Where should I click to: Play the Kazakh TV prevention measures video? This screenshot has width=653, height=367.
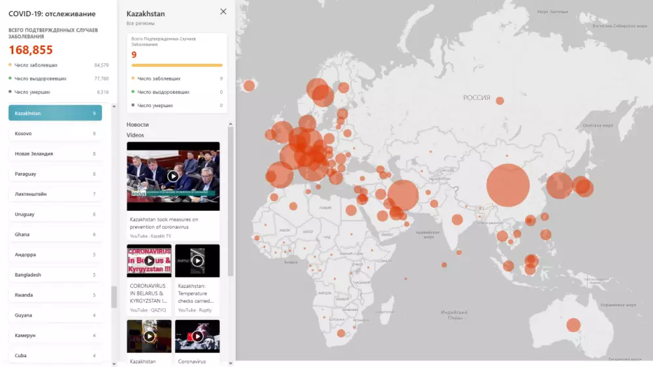pyautogui.click(x=173, y=176)
